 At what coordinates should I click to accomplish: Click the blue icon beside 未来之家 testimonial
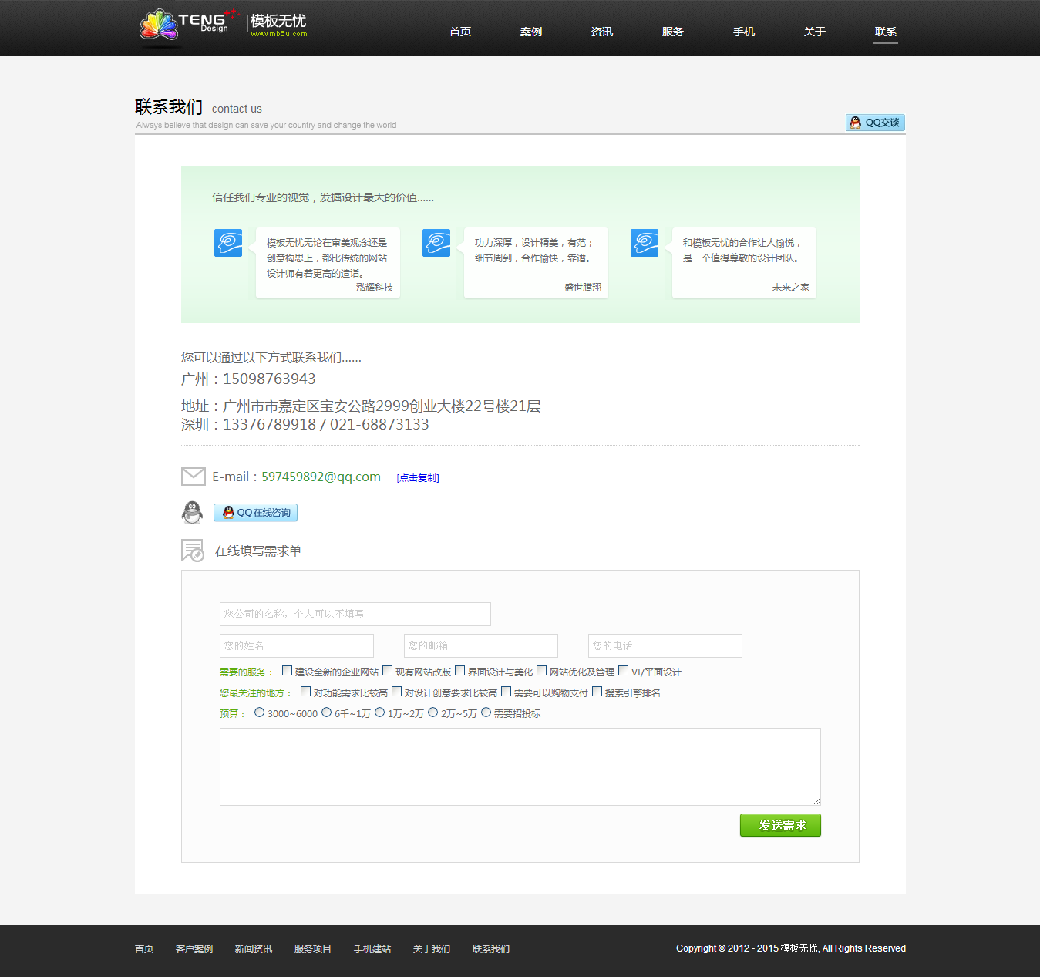coord(645,243)
